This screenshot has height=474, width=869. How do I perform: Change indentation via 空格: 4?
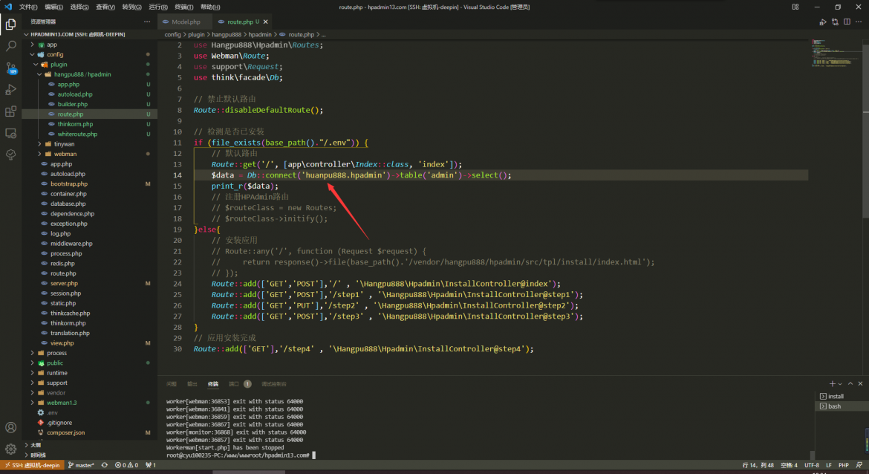click(790, 465)
